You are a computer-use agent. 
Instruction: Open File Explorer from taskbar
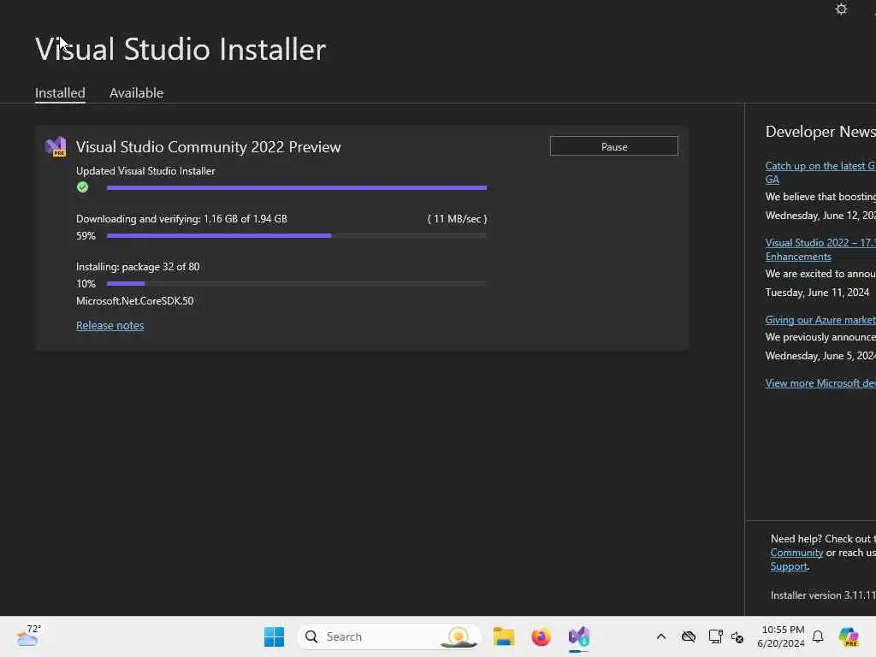click(503, 636)
